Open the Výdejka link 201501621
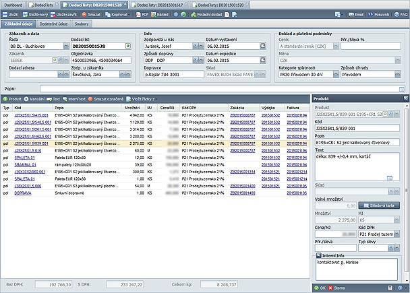The image size is (410, 293). tap(270, 186)
